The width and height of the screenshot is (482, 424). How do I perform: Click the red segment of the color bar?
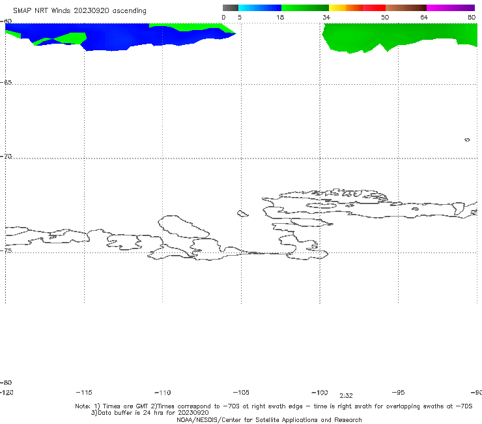[374, 8]
